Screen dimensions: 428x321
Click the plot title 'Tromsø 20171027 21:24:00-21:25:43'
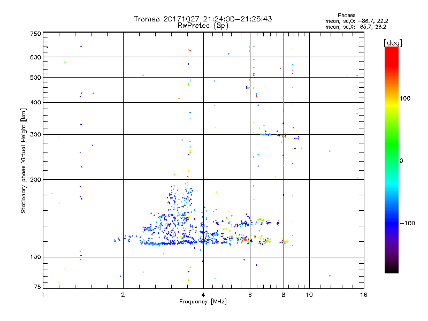[x=203, y=19]
